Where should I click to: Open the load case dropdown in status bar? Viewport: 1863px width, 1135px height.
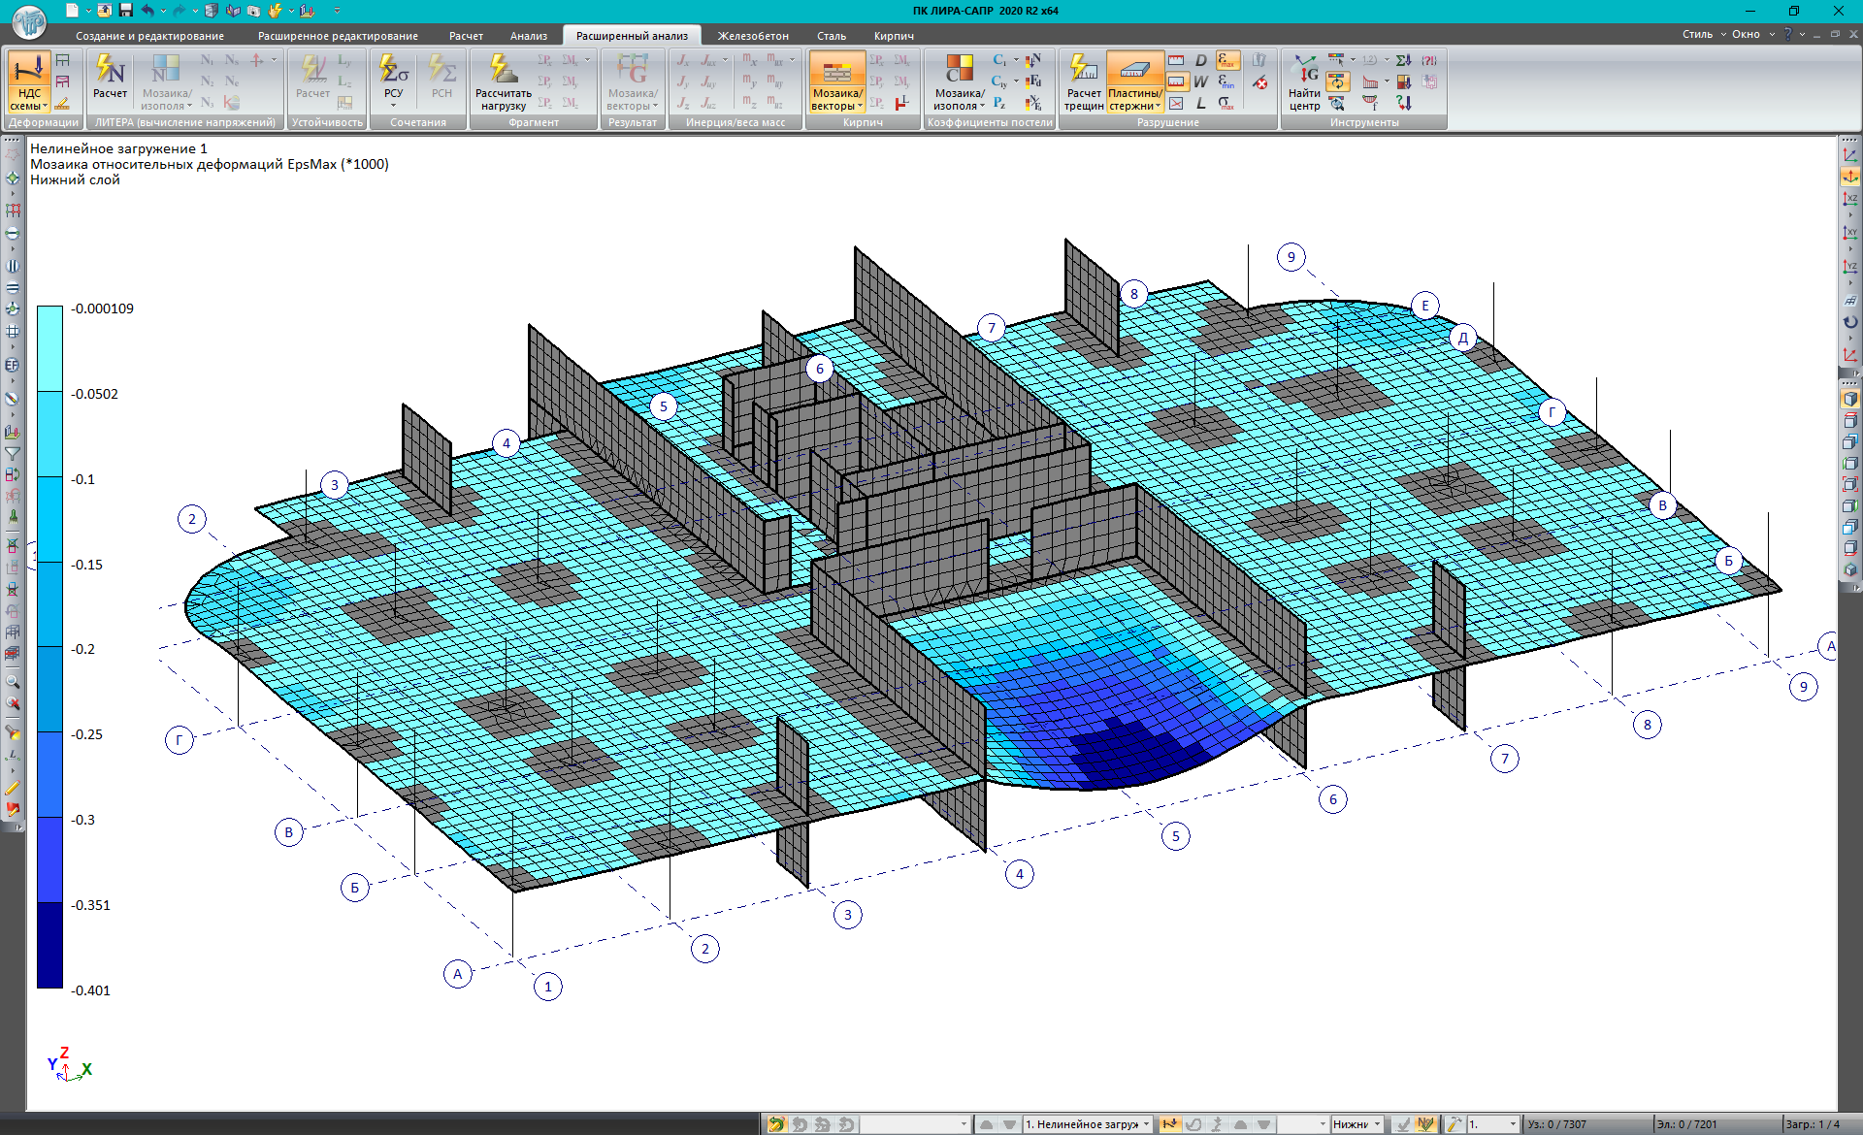1146,1124
